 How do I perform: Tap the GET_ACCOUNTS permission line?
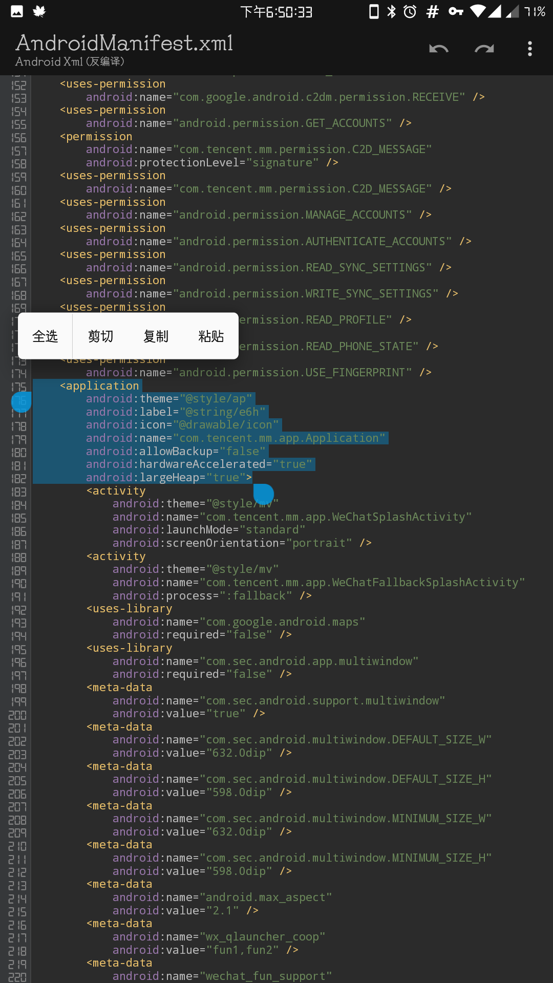(x=249, y=123)
